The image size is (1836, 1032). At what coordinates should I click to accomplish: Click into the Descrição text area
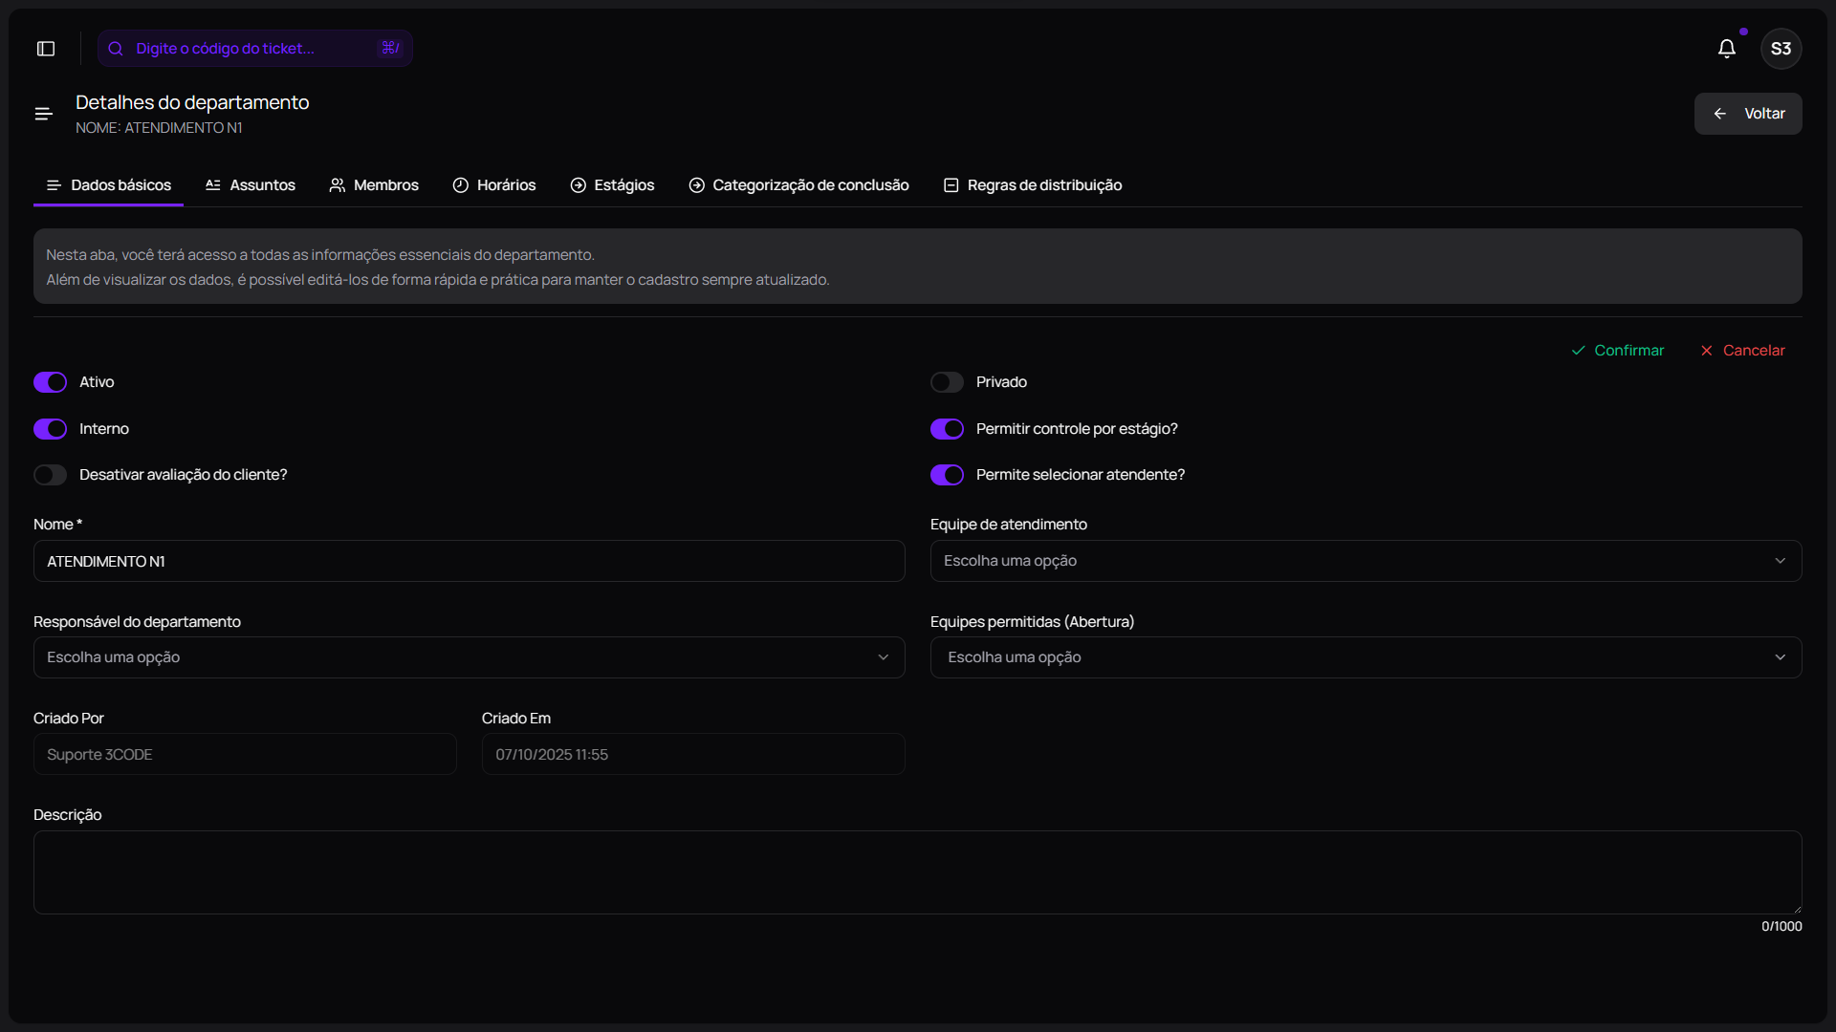(917, 871)
